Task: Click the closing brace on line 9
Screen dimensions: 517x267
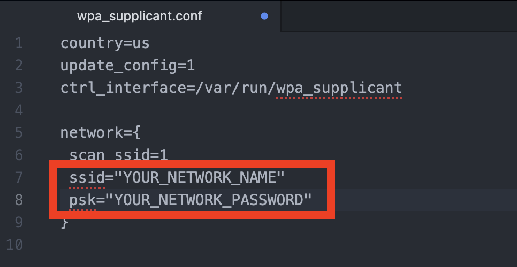Action: click(x=65, y=222)
